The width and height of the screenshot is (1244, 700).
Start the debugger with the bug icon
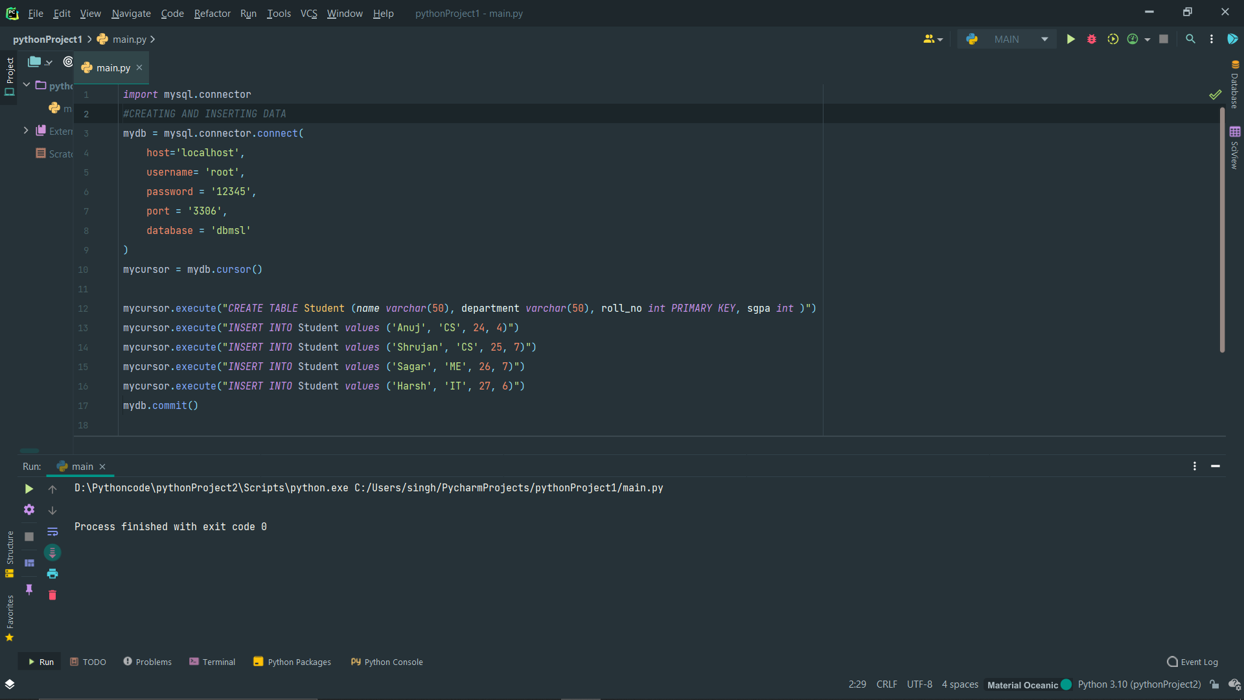(x=1092, y=39)
